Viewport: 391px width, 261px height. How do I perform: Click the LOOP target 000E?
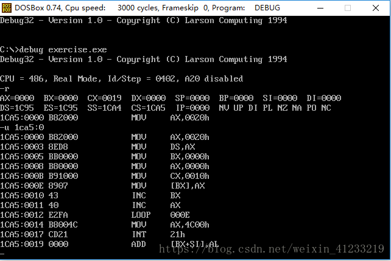pyautogui.click(x=180, y=215)
